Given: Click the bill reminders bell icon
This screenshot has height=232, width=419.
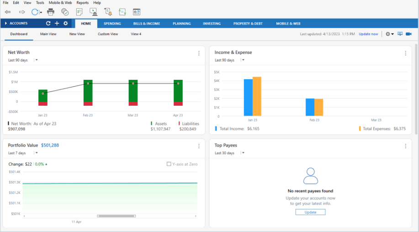Looking at the screenshot, I should click(x=108, y=12).
